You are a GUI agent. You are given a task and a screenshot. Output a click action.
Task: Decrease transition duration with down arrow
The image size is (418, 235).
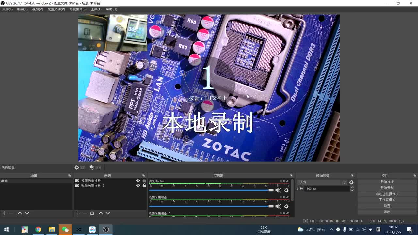(x=352, y=190)
